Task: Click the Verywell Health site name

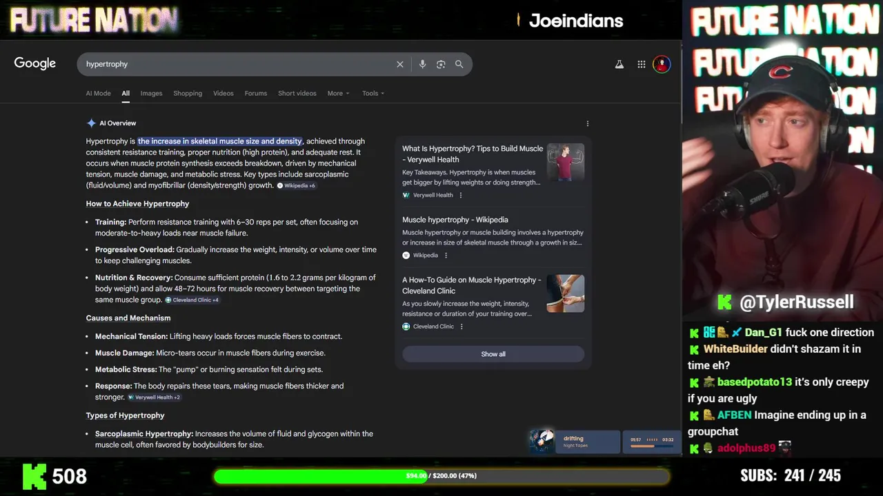Action: [x=433, y=195]
